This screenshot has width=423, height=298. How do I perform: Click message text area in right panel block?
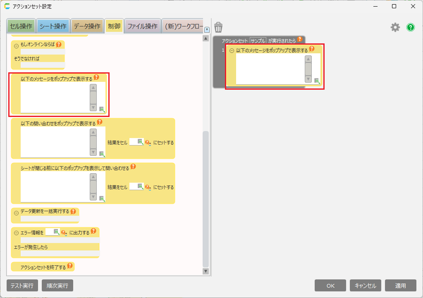pos(270,69)
